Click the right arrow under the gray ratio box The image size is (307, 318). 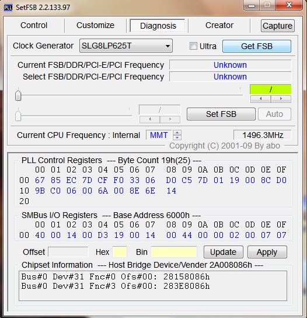[x=170, y=119]
